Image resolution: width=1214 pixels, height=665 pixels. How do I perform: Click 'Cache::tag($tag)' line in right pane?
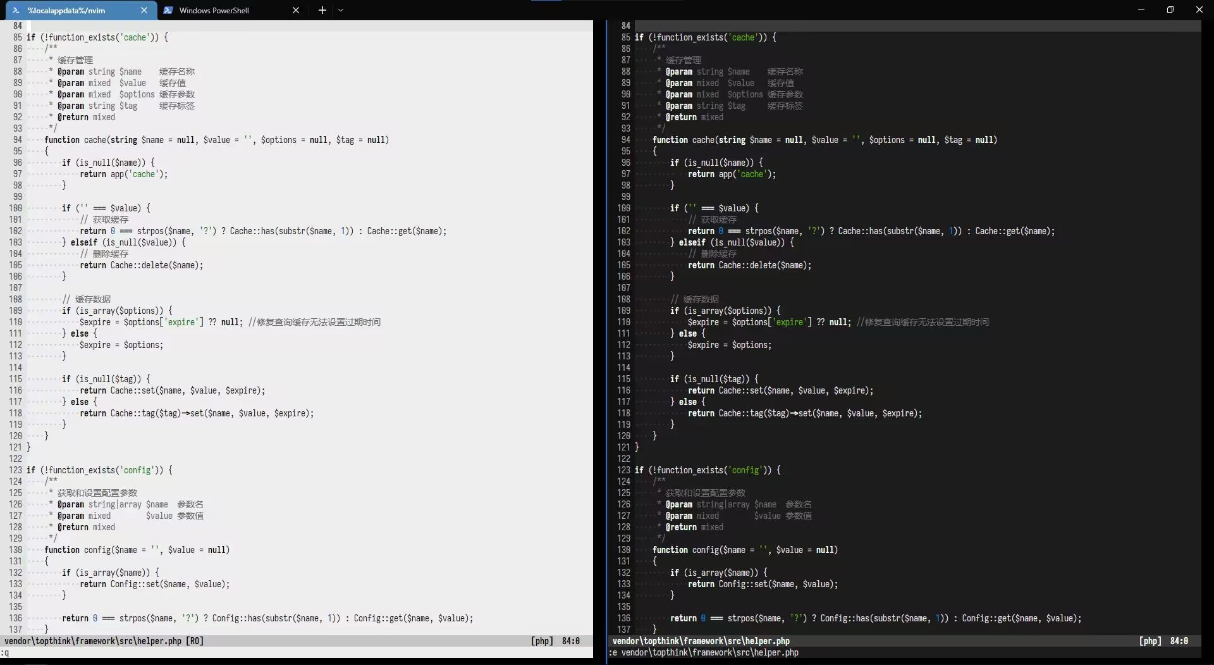[805, 413]
